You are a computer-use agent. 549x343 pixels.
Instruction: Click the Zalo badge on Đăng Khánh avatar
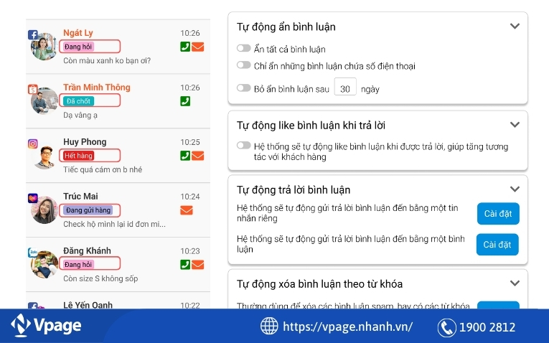click(33, 253)
